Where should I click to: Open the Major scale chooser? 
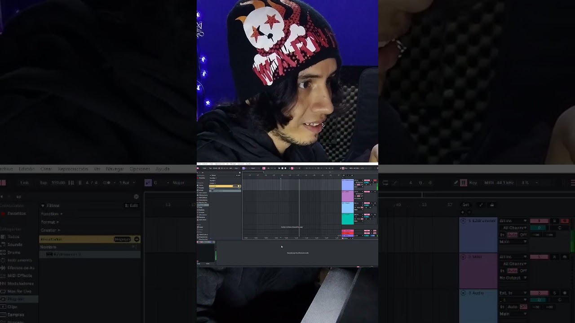click(x=255, y=168)
